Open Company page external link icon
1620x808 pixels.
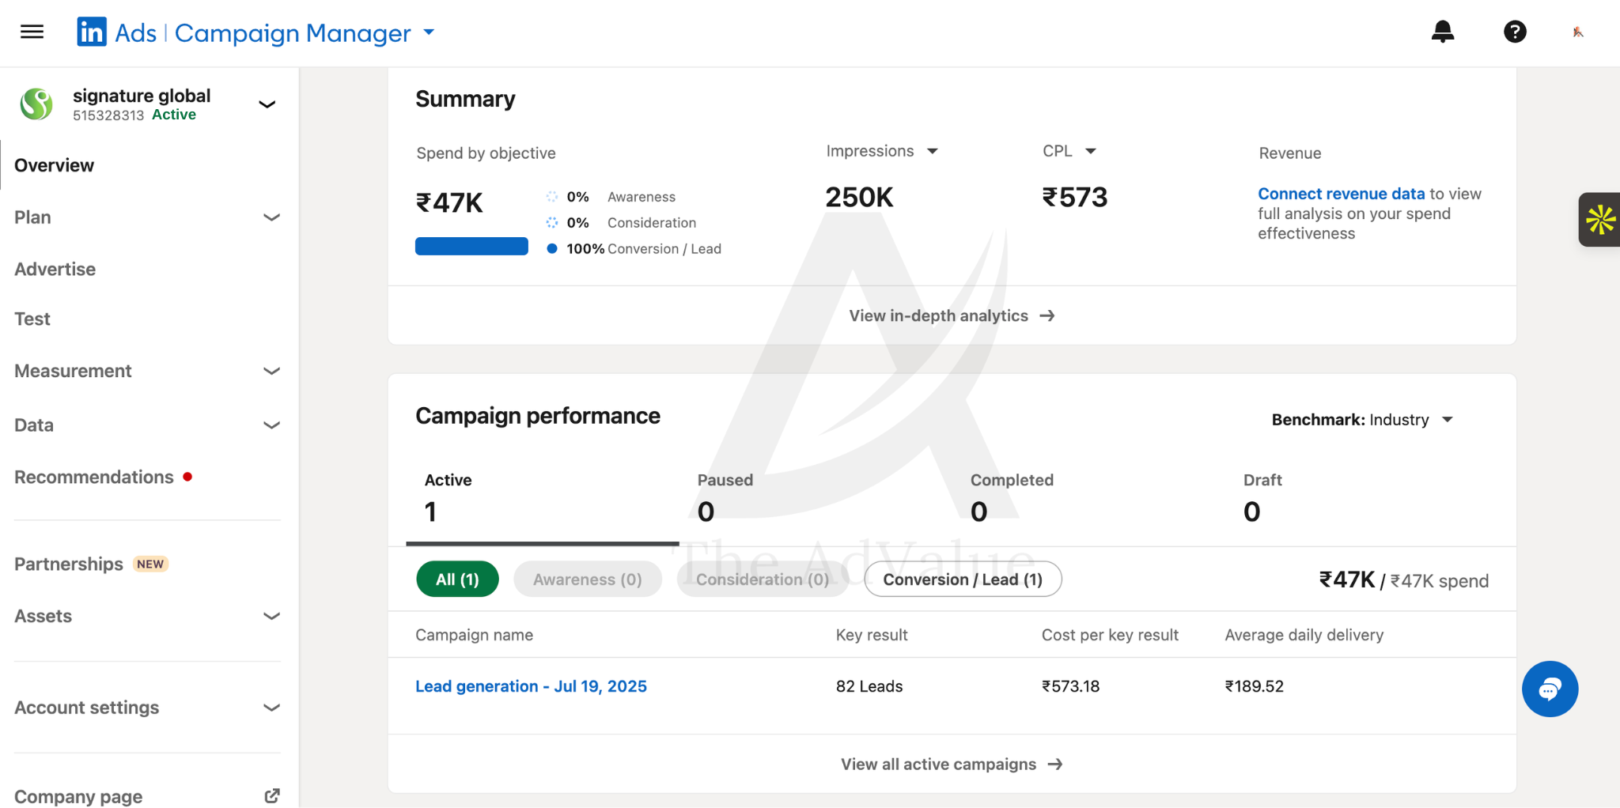272,795
